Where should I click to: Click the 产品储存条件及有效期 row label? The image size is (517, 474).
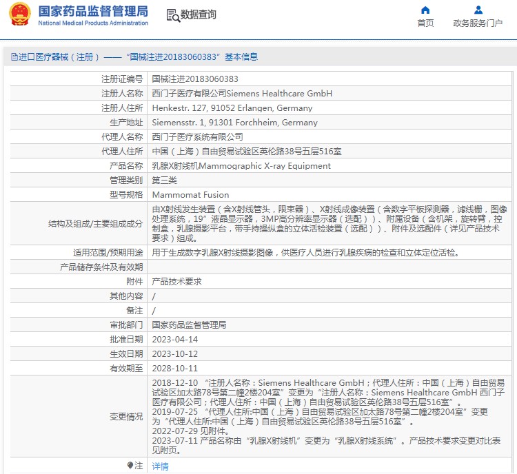[x=101, y=267]
